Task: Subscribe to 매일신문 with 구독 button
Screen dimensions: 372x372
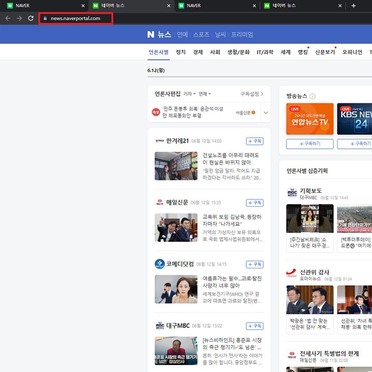Action: pyautogui.click(x=255, y=203)
